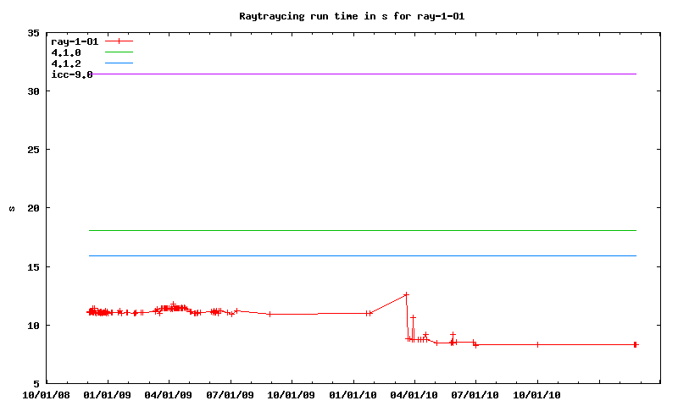
Task: Click the 01/01/10 x-axis date label
Action: (x=353, y=394)
